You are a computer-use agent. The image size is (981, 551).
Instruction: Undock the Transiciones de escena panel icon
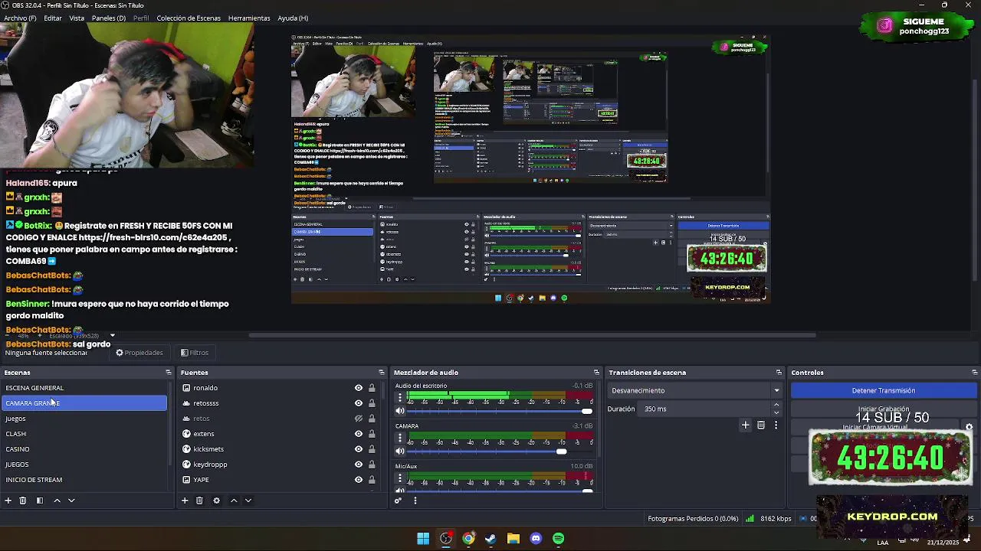[x=779, y=373]
